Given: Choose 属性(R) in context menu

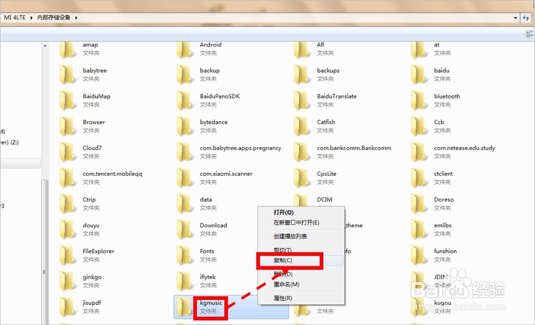Looking at the screenshot, I should pyautogui.click(x=301, y=298).
